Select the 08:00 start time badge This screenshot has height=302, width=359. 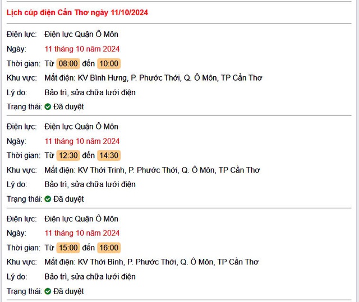coord(68,63)
